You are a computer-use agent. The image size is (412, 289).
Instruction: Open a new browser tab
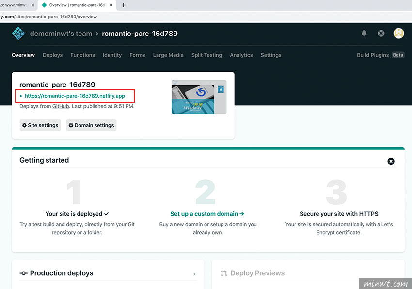(123, 5)
